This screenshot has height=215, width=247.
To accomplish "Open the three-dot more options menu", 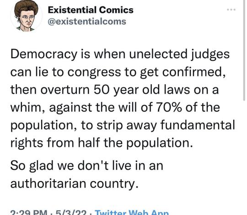I will click(x=231, y=10).
